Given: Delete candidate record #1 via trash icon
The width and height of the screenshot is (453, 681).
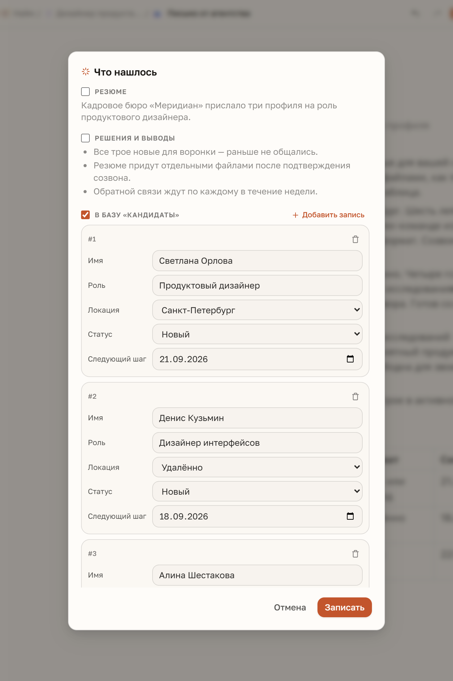Looking at the screenshot, I should coord(355,239).
